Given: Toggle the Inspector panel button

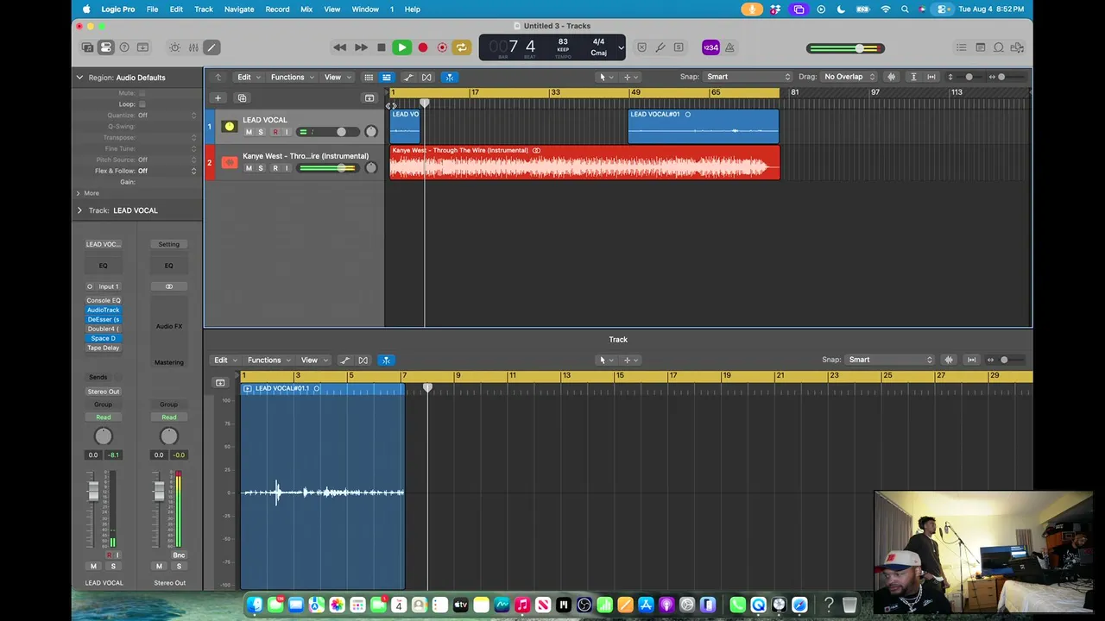Looking at the screenshot, I should (x=105, y=47).
